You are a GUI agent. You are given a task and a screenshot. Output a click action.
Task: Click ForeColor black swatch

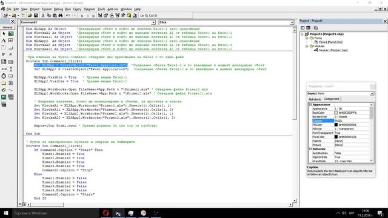[336, 137]
